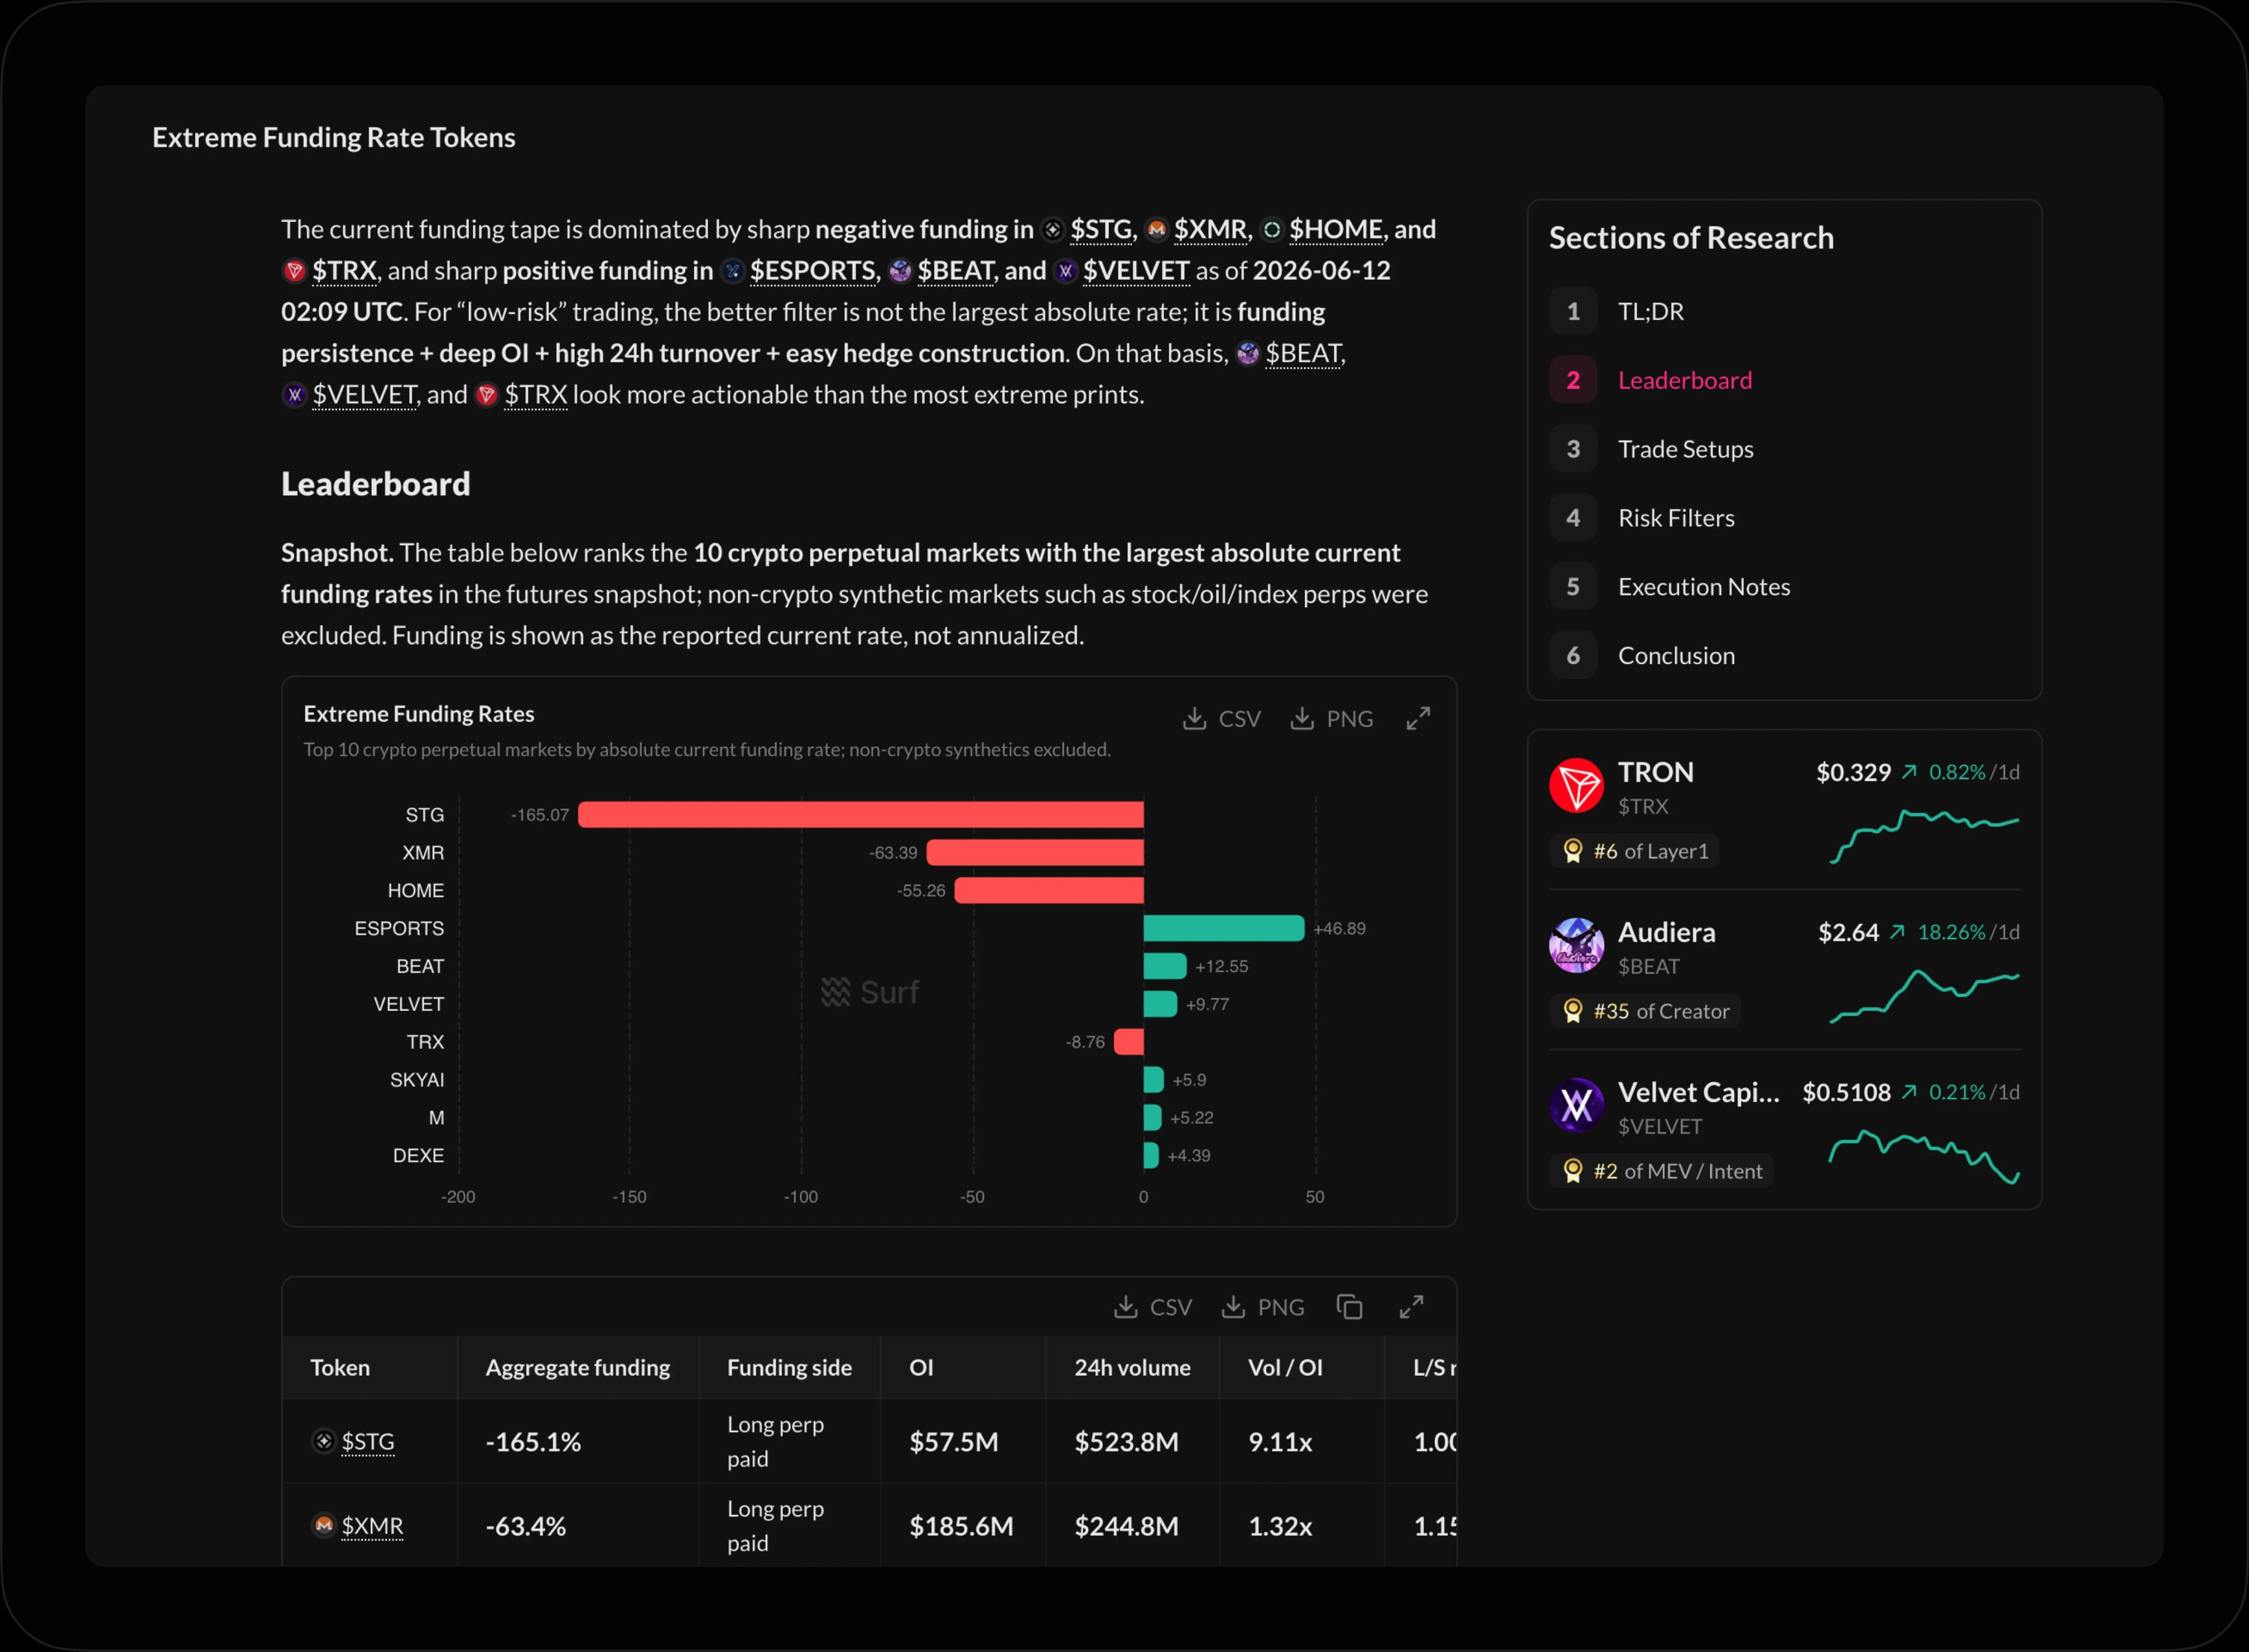The height and width of the screenshot is (1652, 2249).
Task: Click the Aggregate funding column header
Action: click(578, 1368)
